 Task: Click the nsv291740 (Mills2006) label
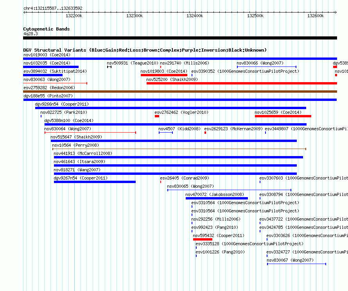pyautogui.click(x=185, y=63)
